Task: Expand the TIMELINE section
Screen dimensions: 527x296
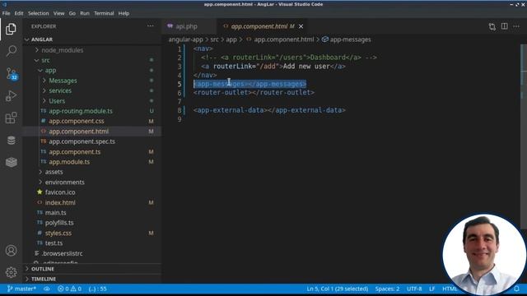Action: [x=44, y=279]
